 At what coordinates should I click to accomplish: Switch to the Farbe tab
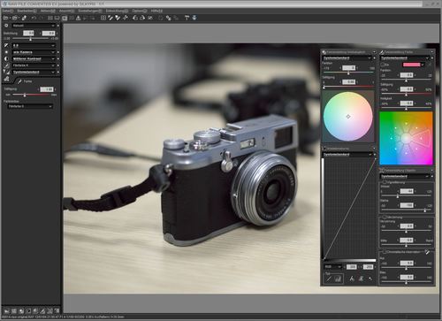25,81
